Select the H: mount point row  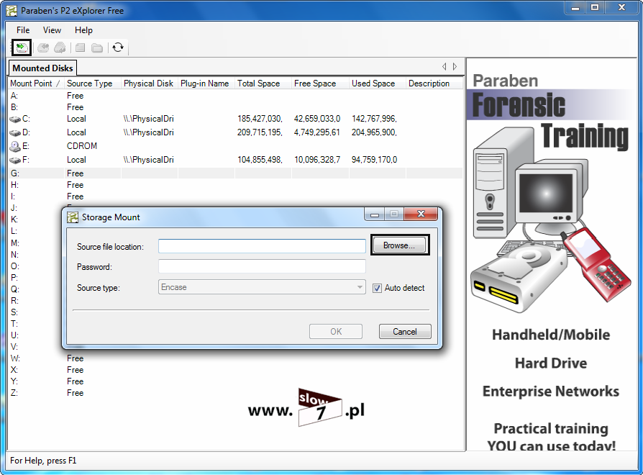235,185
